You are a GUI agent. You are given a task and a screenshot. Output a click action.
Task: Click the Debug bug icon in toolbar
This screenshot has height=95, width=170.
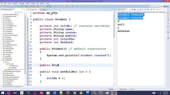tap(18, 6)
